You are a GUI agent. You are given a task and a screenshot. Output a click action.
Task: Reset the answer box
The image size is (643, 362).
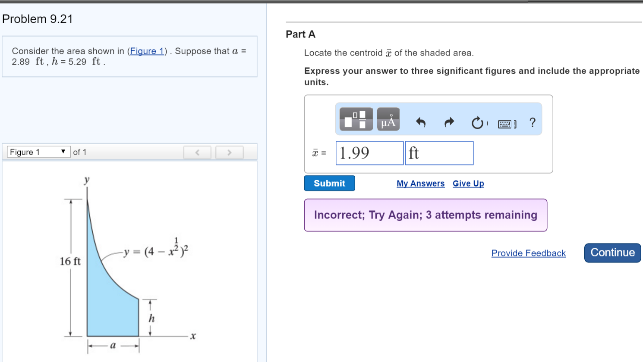477,123
